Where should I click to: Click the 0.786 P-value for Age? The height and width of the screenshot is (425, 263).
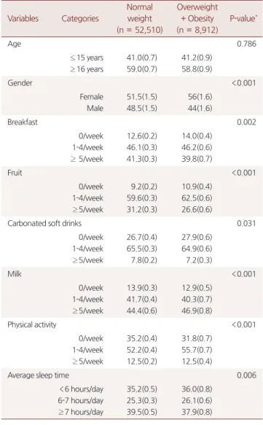[246, 44]
